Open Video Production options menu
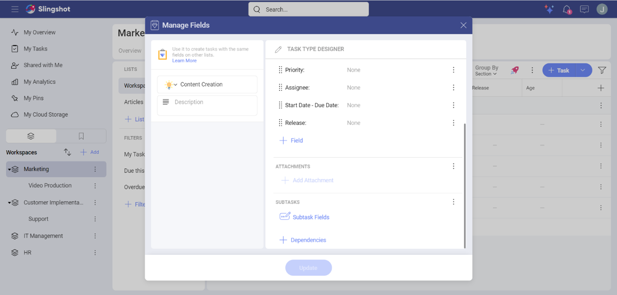Viewport: 617px width, 295px height. tap(95, 185)
